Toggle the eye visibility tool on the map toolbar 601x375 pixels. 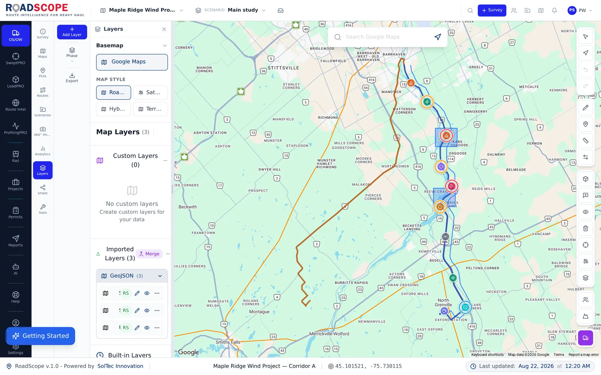(x=586, y=212)
